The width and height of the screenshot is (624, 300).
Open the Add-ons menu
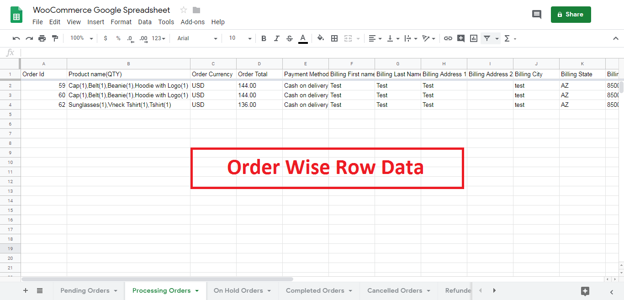point(193,22)
